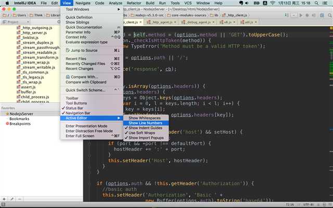
Task: Click the Evernote elephant menu bar icon
Action: coord(241,3)
